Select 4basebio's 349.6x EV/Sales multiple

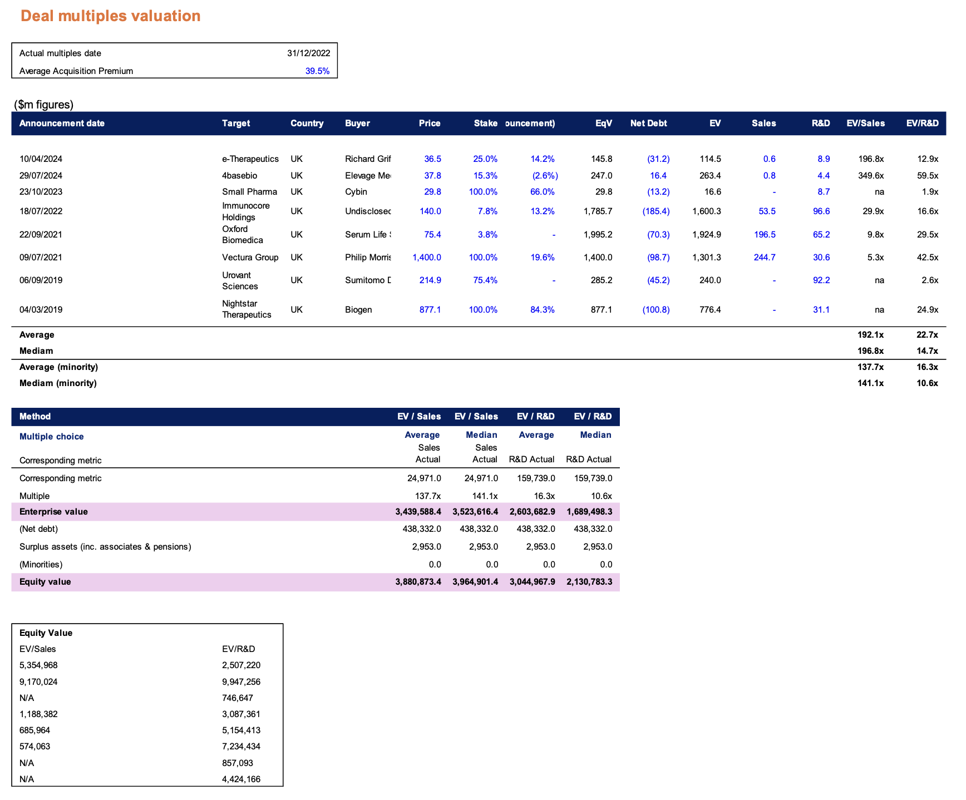(871, 176)
